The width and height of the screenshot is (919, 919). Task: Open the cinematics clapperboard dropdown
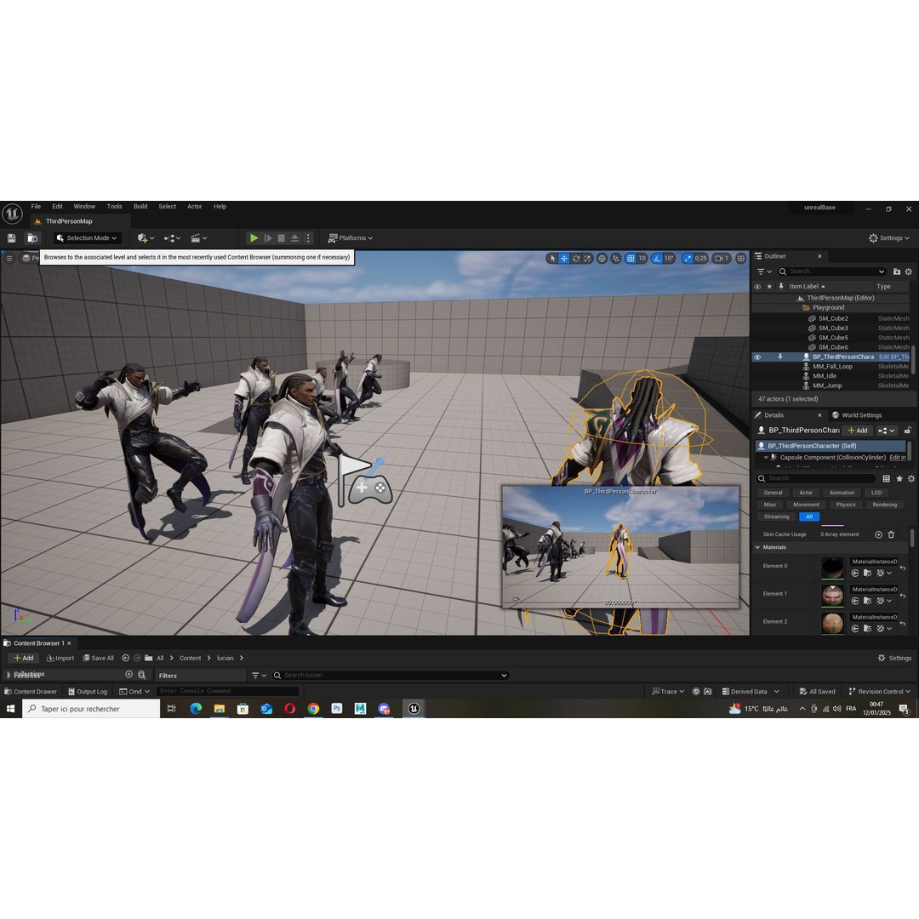click(x=198, y=238)
